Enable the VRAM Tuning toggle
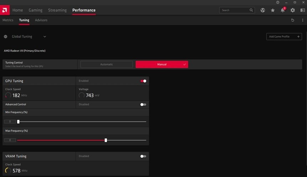The height and width of the screenshot is (177, 307). pyautogui.click(x=143, y=156)
